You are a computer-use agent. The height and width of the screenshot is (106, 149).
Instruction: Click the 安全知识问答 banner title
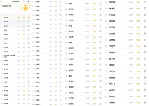(x=7, y=6)
